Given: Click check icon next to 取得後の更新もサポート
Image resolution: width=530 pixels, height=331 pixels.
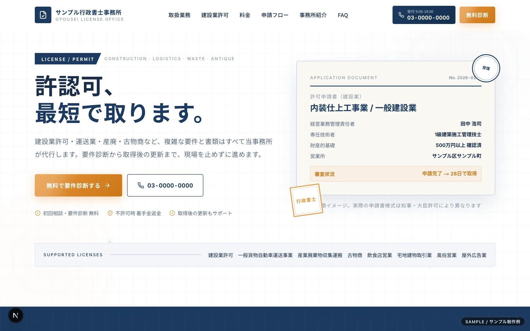Looking at the screenshot, I should click(x=172, y=213).
